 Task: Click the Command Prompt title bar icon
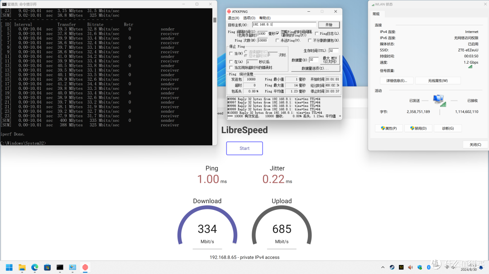4,4
